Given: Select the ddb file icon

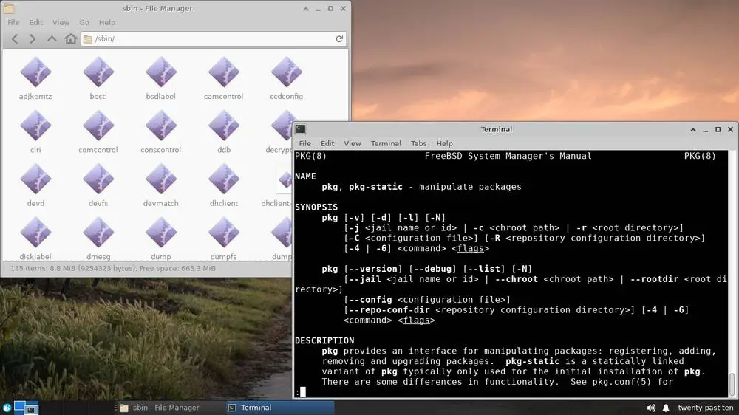Looking at the screenshot, I should point(223,126).
